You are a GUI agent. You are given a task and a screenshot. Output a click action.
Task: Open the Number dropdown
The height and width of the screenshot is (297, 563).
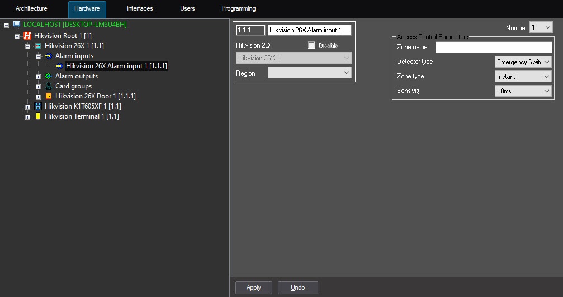point(541,27)
